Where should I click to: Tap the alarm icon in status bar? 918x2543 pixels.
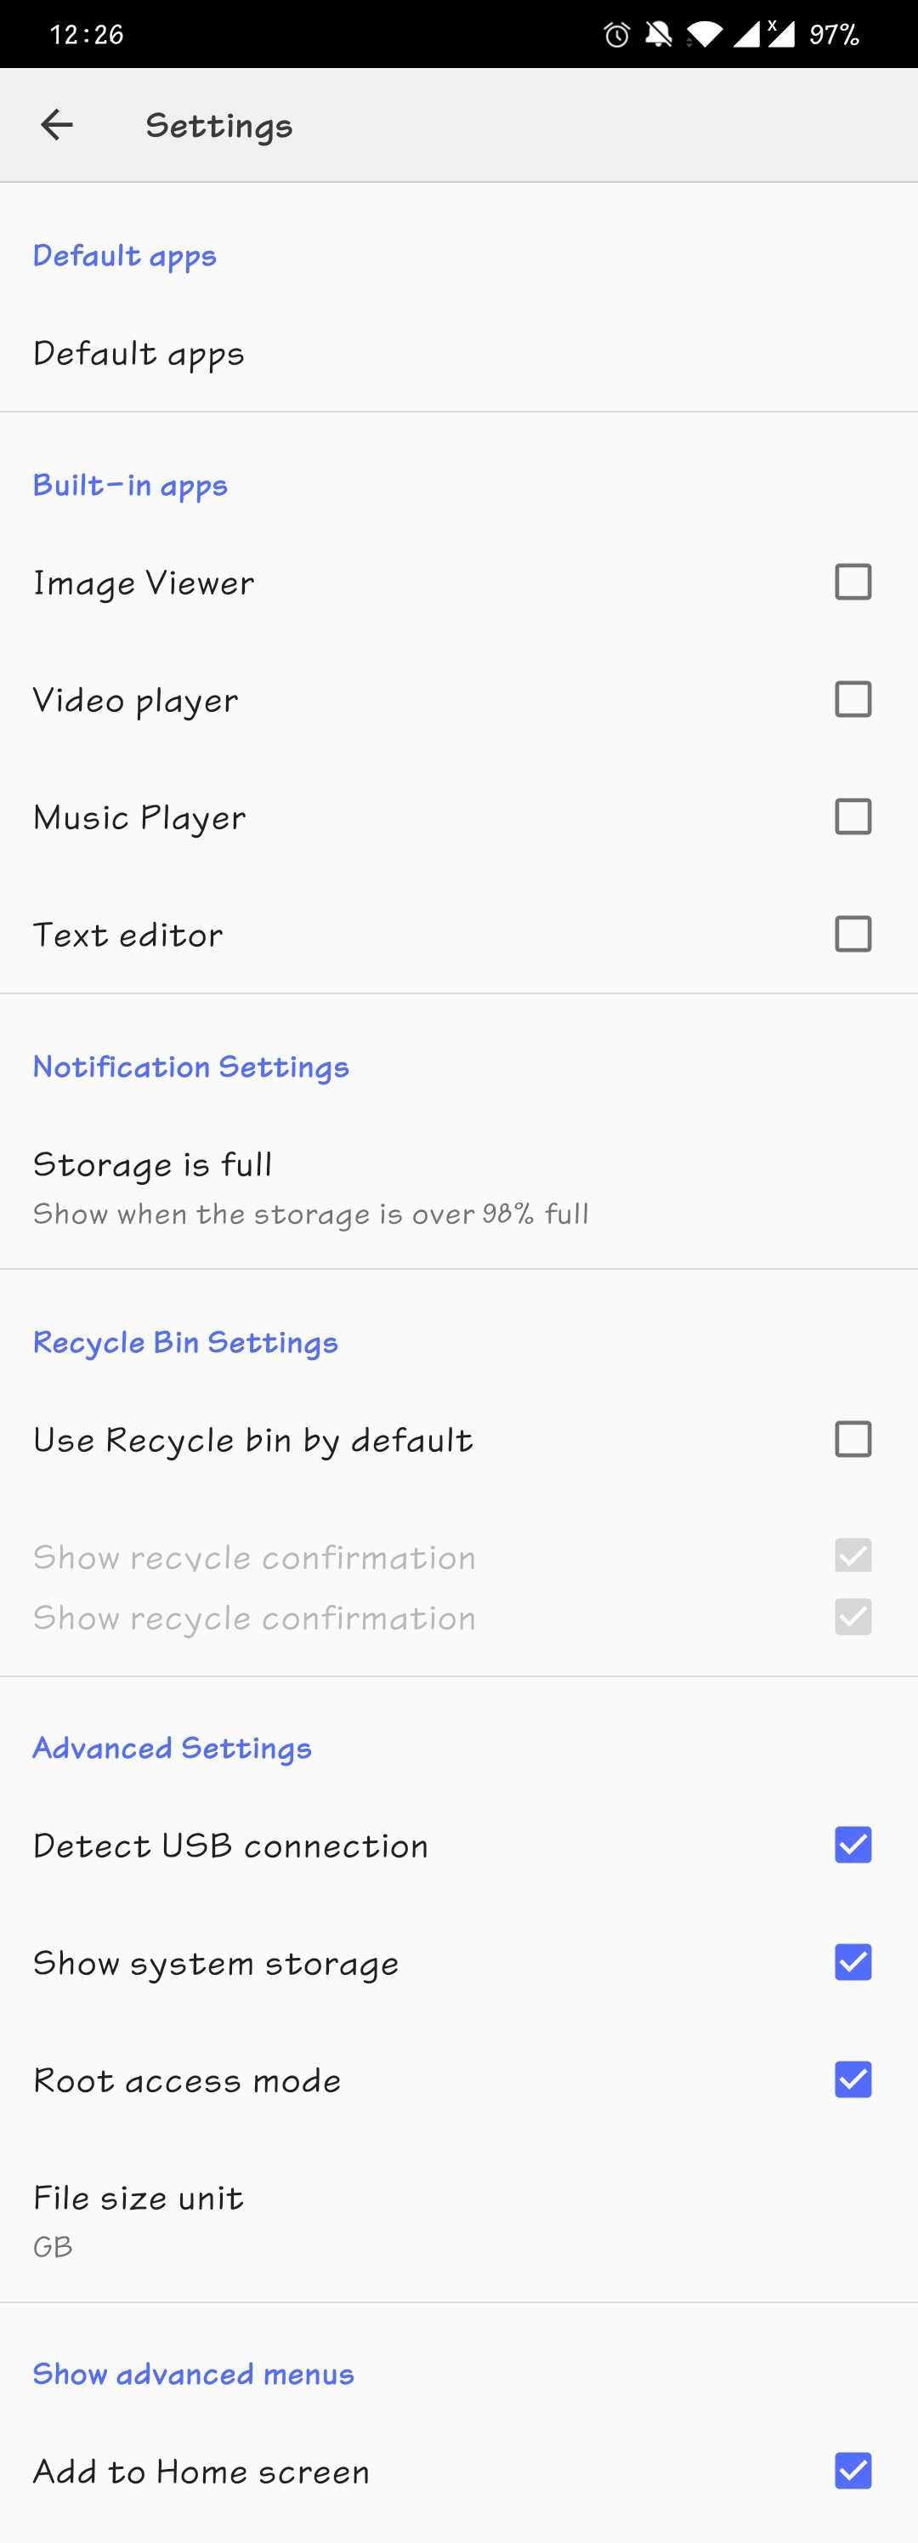[x=617, y=36]
